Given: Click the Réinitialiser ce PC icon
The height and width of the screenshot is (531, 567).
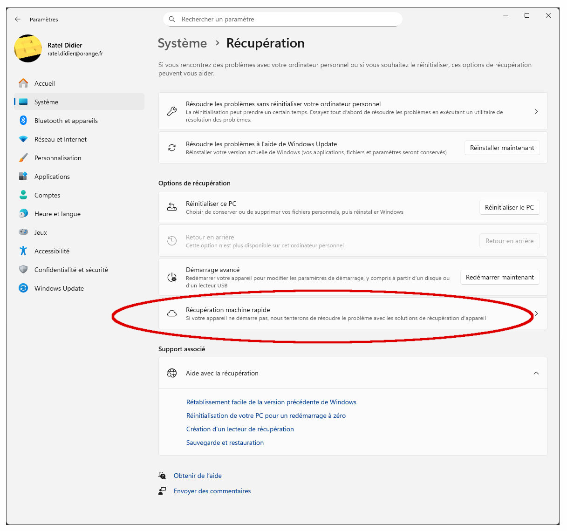Looking at the screenshot, I should [172, 207].
